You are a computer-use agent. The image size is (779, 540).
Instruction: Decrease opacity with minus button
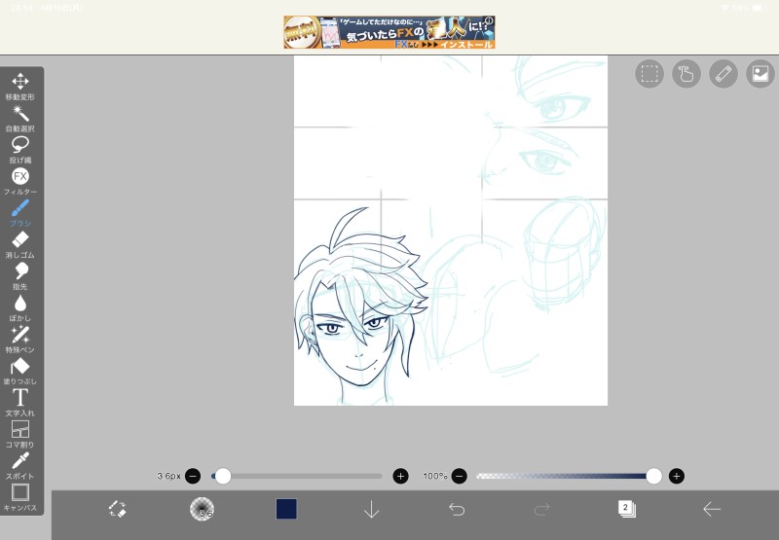(x=459, y=476)
